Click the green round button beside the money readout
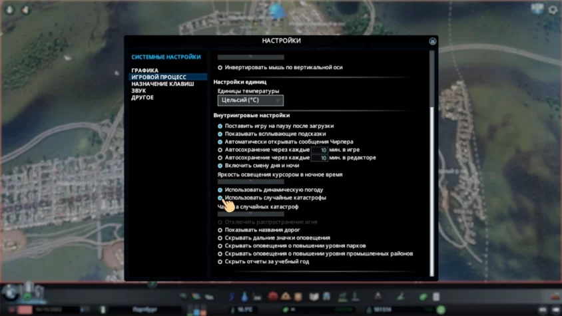Image resolution: width=562 pixels, height=316 pixels. 441,310
